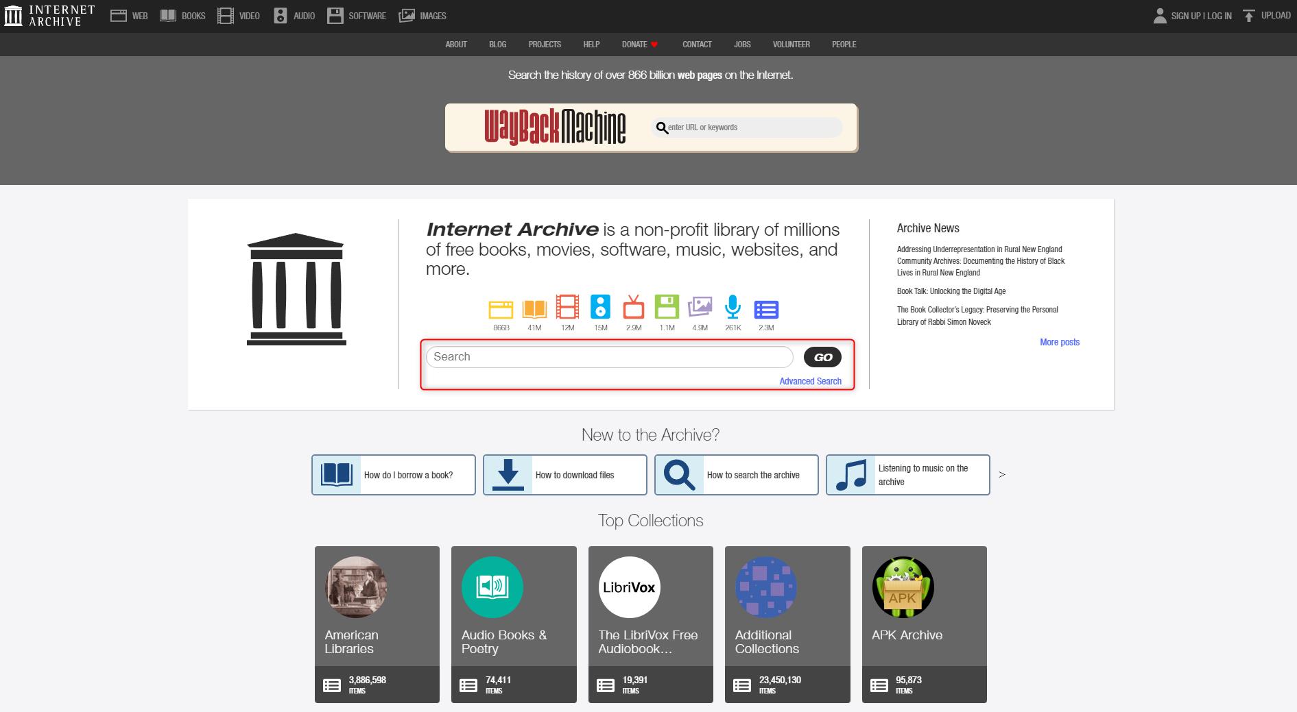Open the yellow web pages icon labeled 866B
This screenshot has height=712, width=1297.
[501, 310]
